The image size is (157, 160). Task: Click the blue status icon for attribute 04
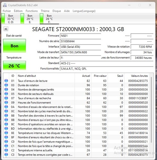click(x=6, y=90)
